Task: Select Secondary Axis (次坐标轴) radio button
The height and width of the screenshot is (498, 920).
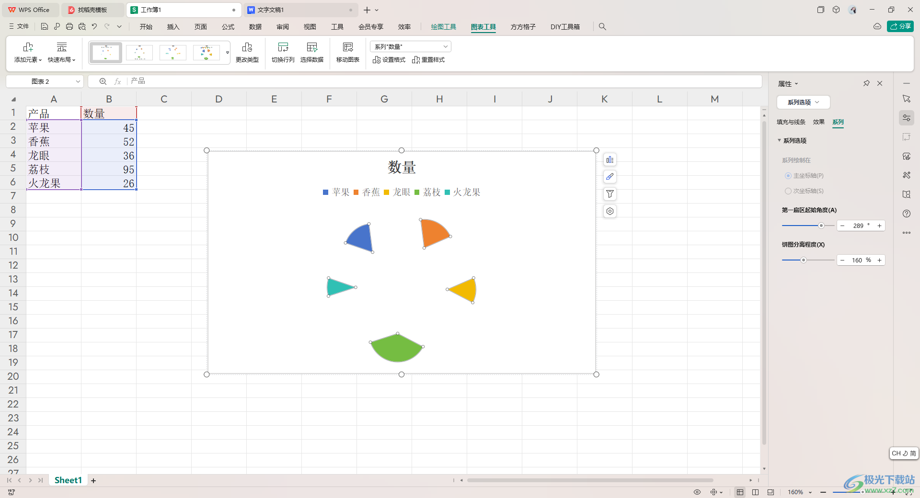Action: [788, 191]
